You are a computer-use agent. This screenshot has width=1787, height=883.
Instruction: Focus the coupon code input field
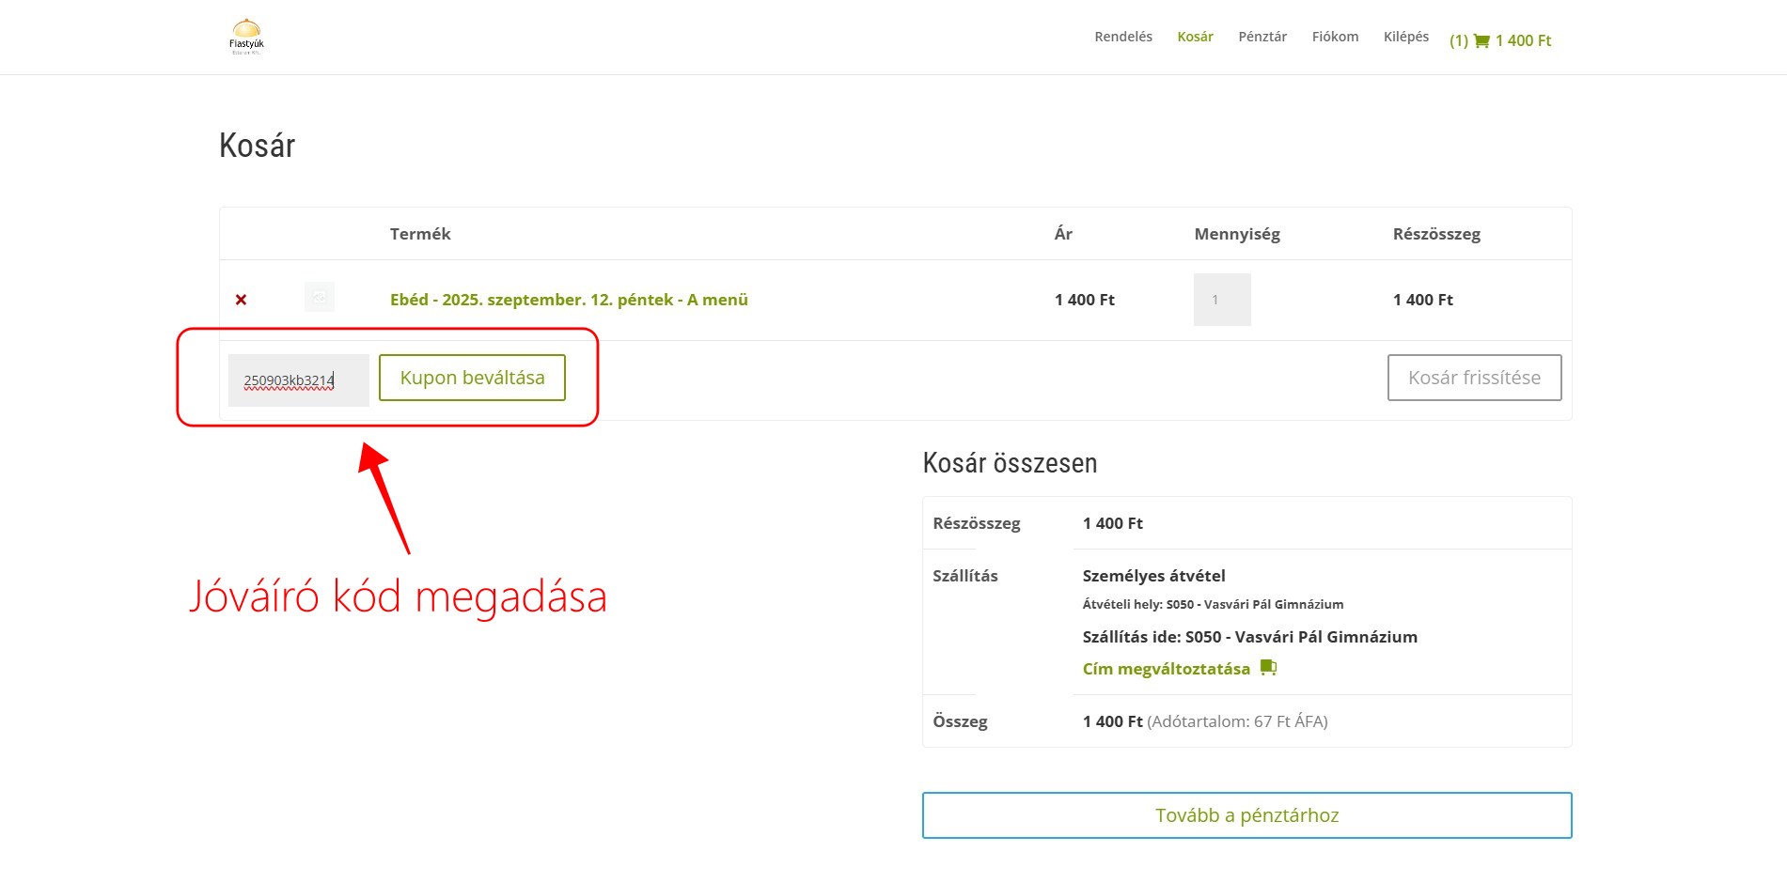coord(298,380)
